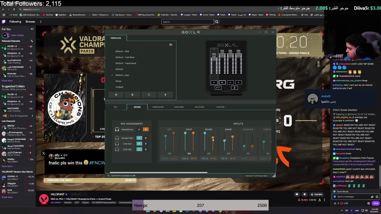Viewport: 381px width, 214px height.
Task: Open chat settings gear icon
Action: coord(368,203)
